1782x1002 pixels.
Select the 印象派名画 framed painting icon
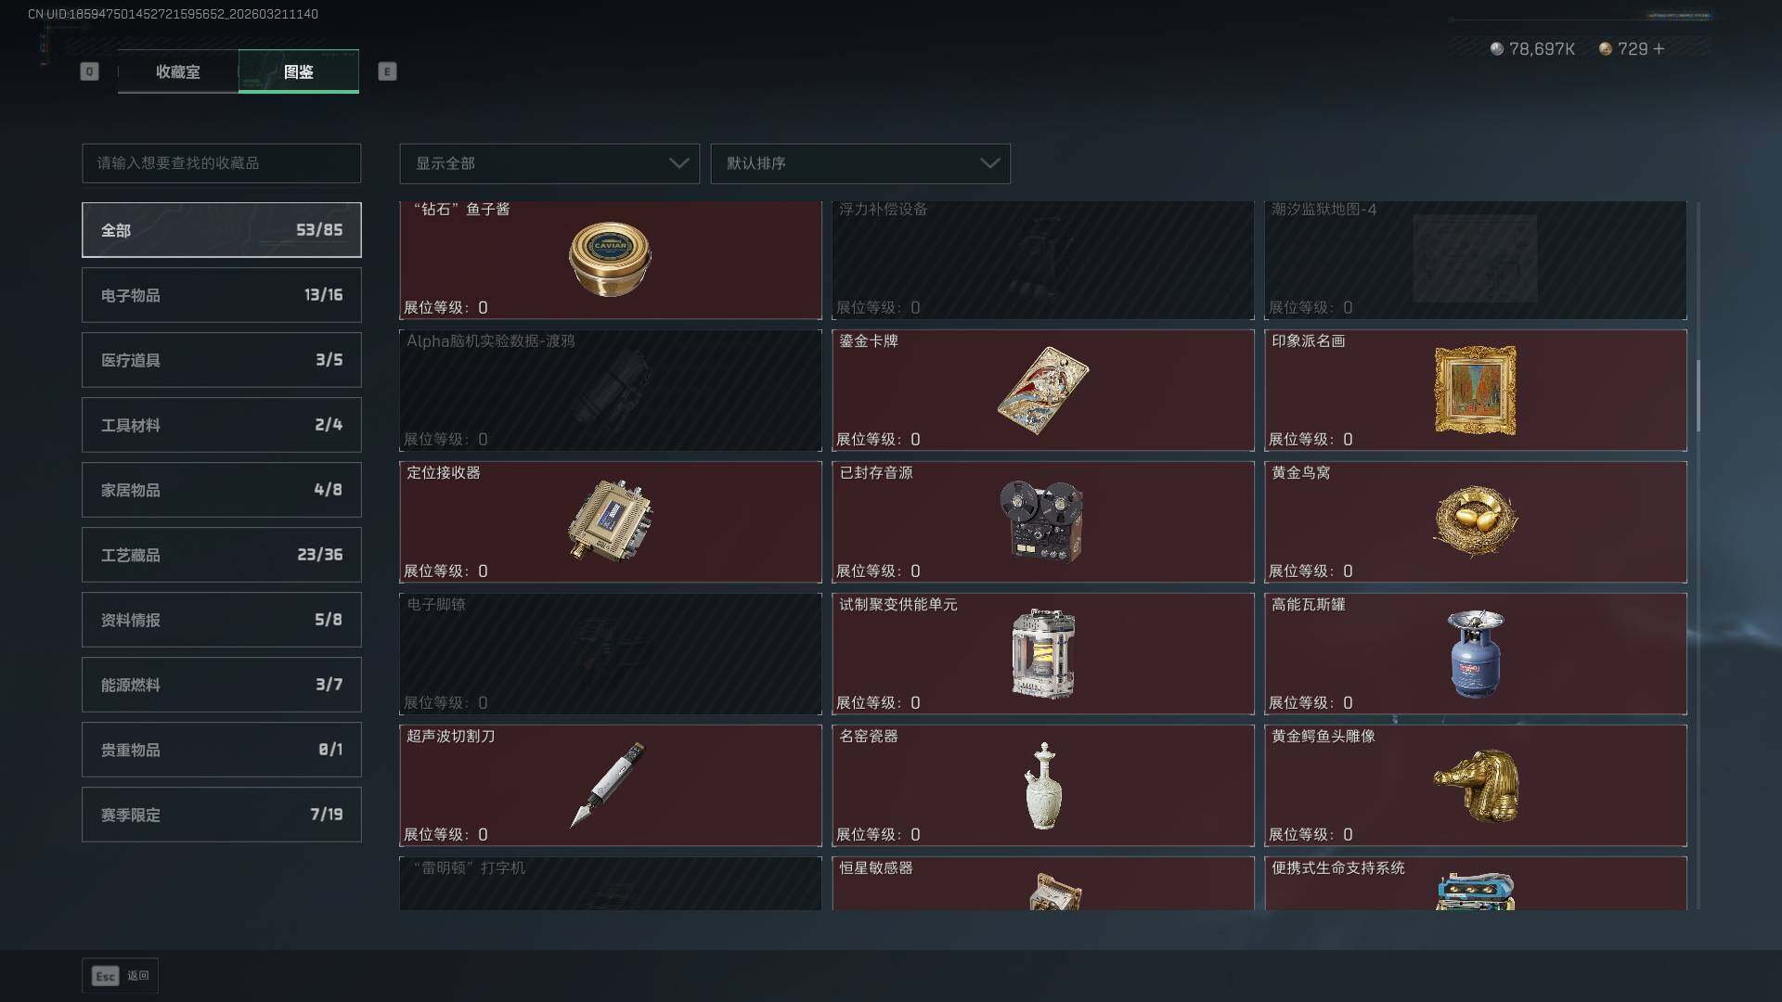pos(1475,391)
